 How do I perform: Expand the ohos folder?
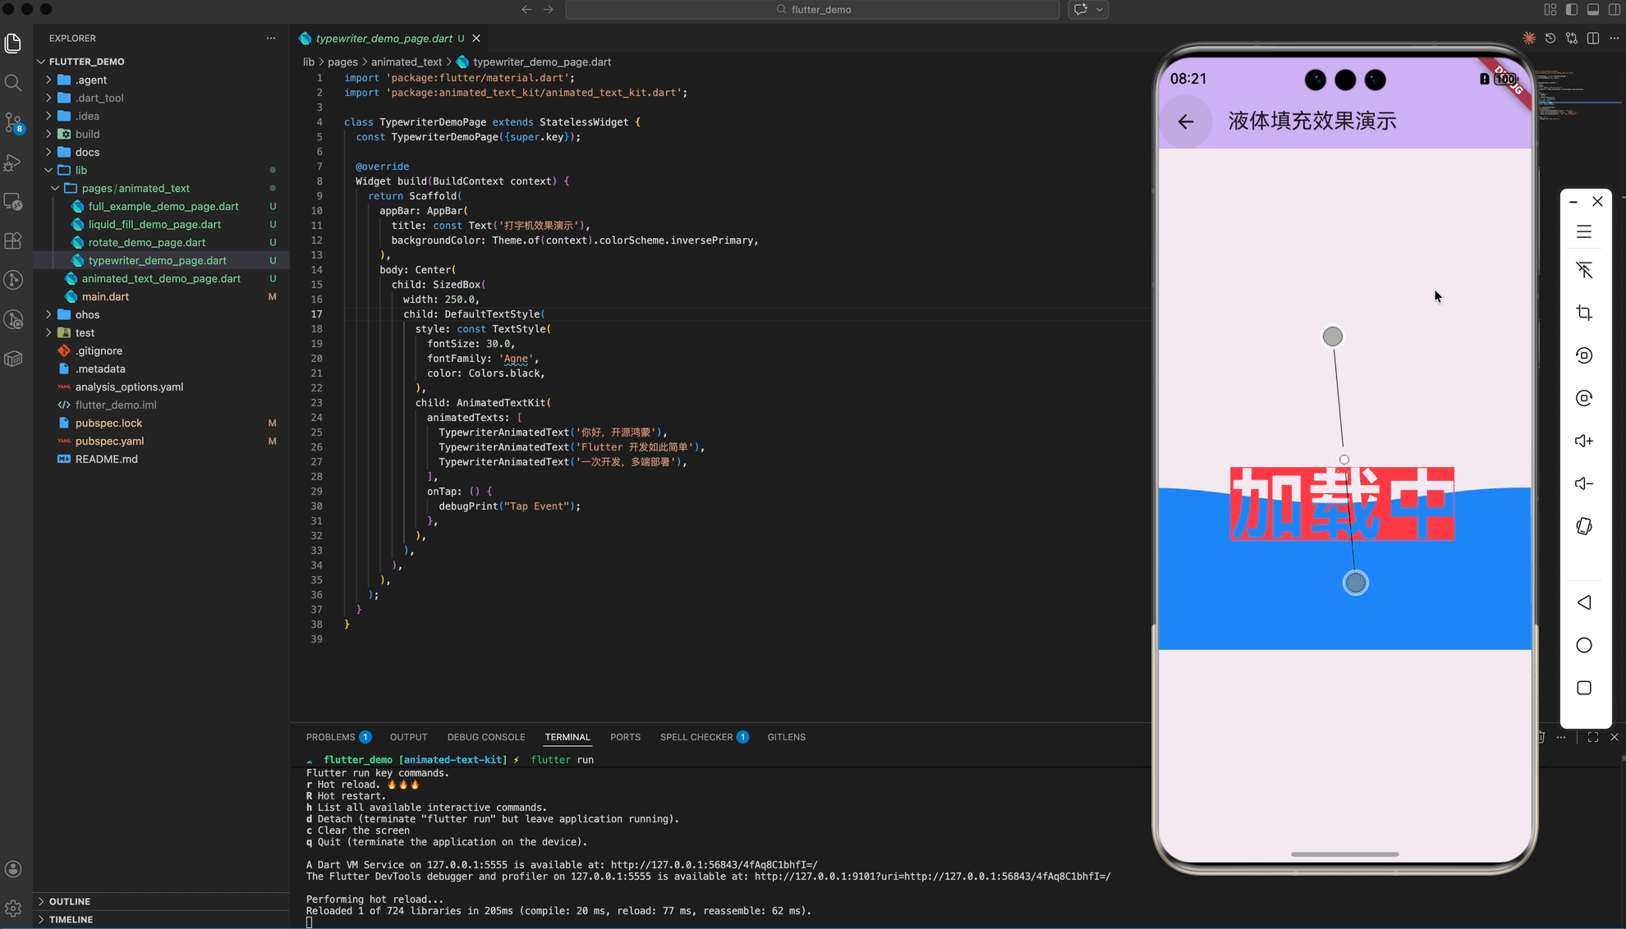pos(87,314)
